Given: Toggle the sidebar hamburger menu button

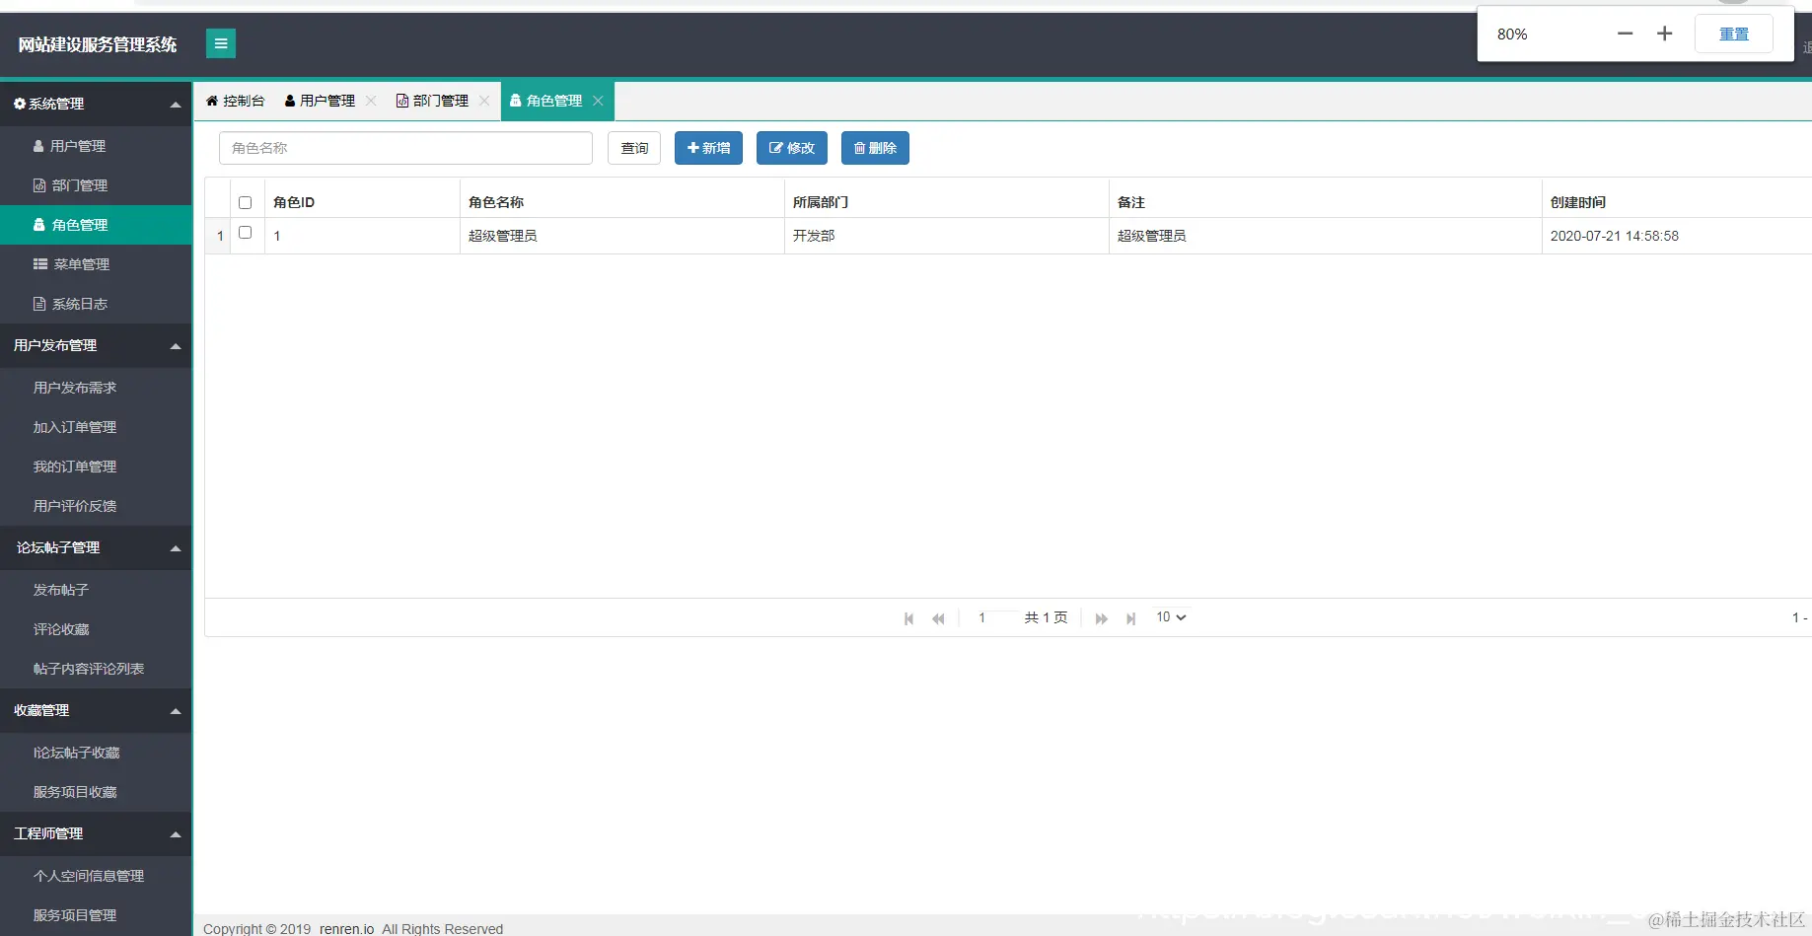Looking at the screenshot, I should pyautogui.click(x=221, y=43).
